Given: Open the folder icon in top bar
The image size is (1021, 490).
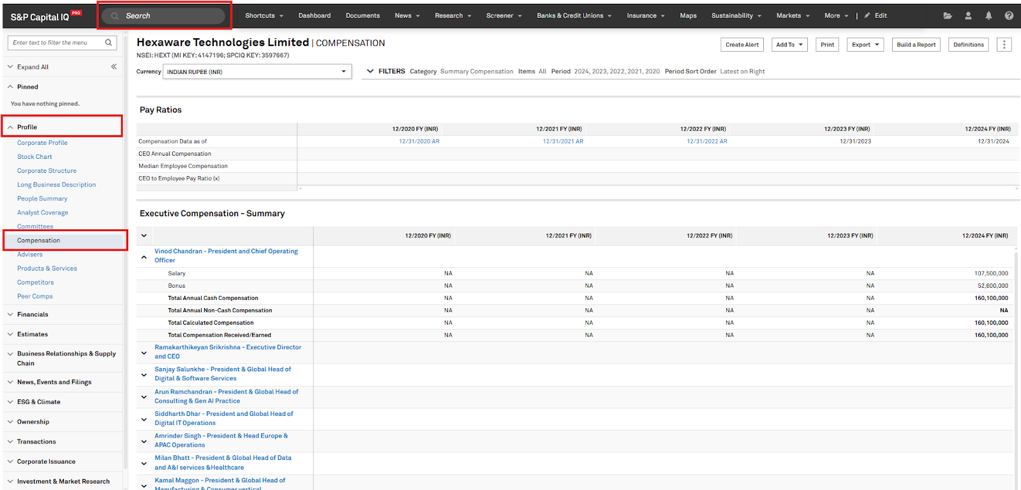Looking at the screenshot, I should 948,16.
